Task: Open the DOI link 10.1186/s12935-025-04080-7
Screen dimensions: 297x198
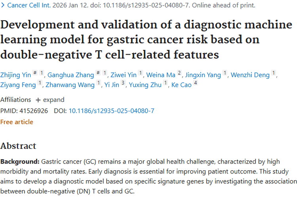Action: click(111, 111)
